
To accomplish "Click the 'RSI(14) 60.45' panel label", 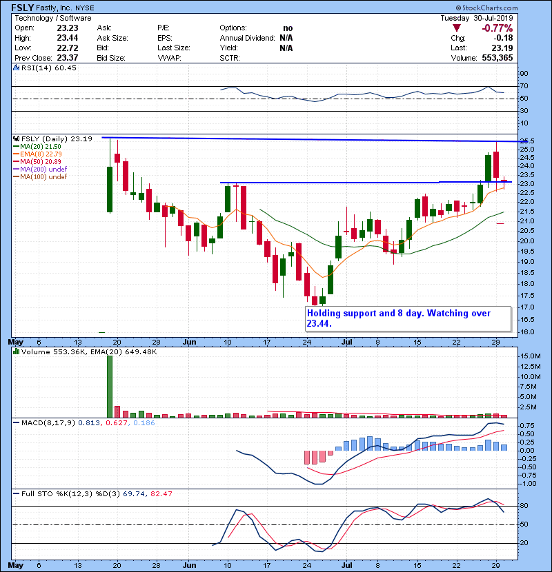I will click(x=49, y=68).
